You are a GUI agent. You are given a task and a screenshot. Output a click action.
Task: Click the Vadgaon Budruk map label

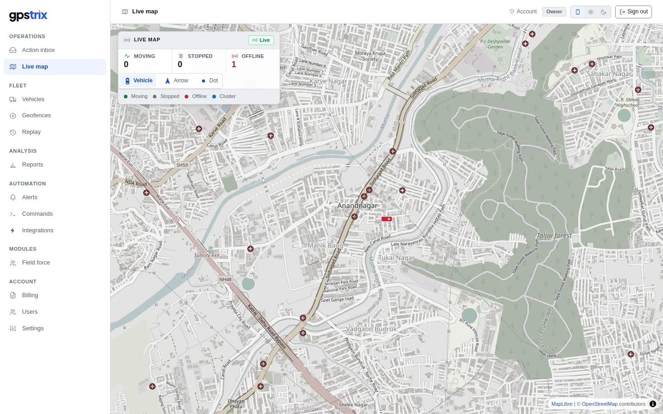click(x=371, y=329)
